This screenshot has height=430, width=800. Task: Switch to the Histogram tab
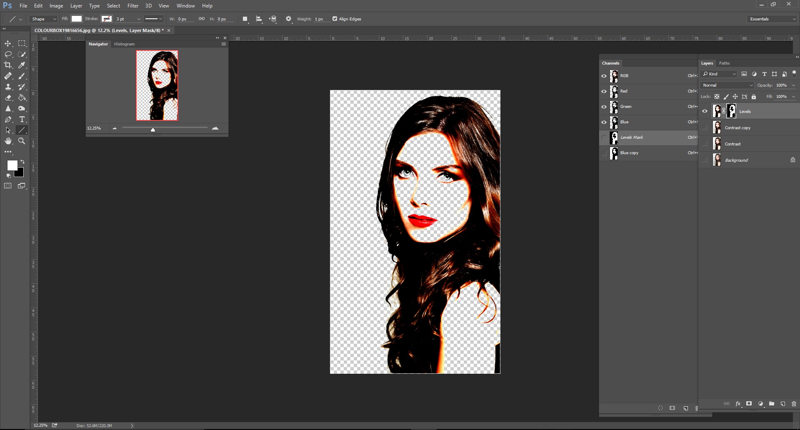coord(124,44)
